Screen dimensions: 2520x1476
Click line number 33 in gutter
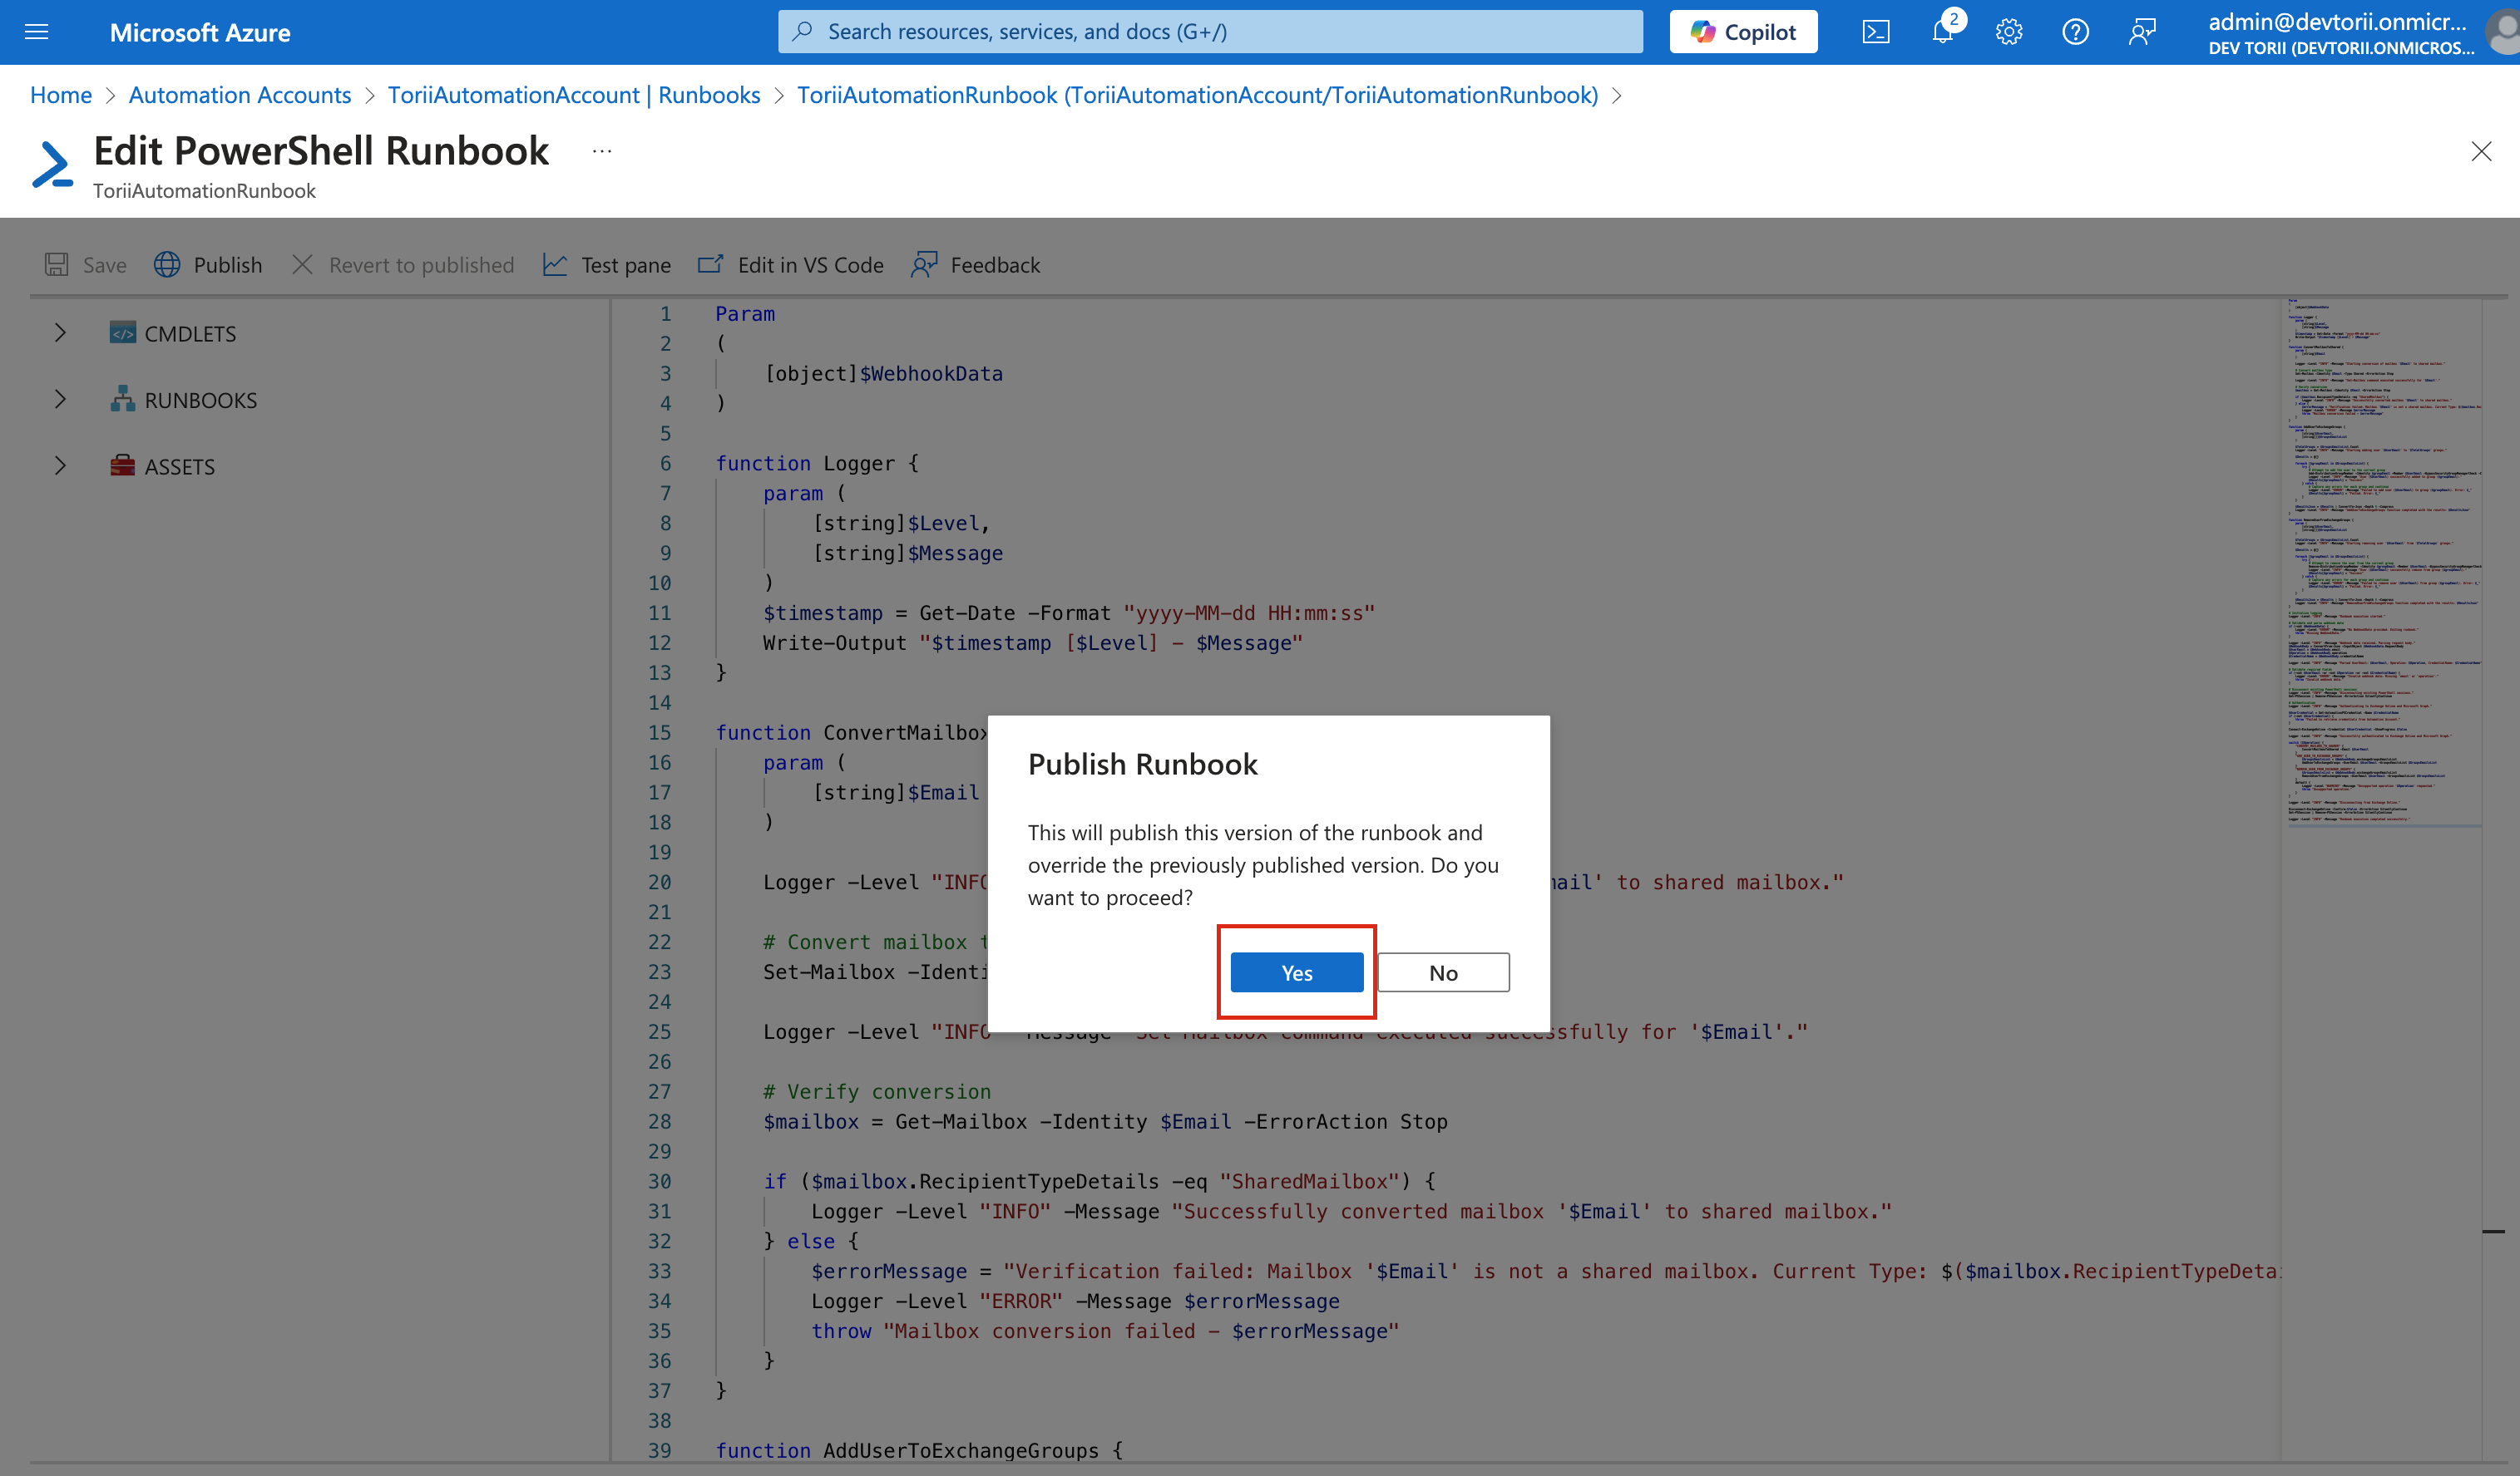[x=659, y=1272]
